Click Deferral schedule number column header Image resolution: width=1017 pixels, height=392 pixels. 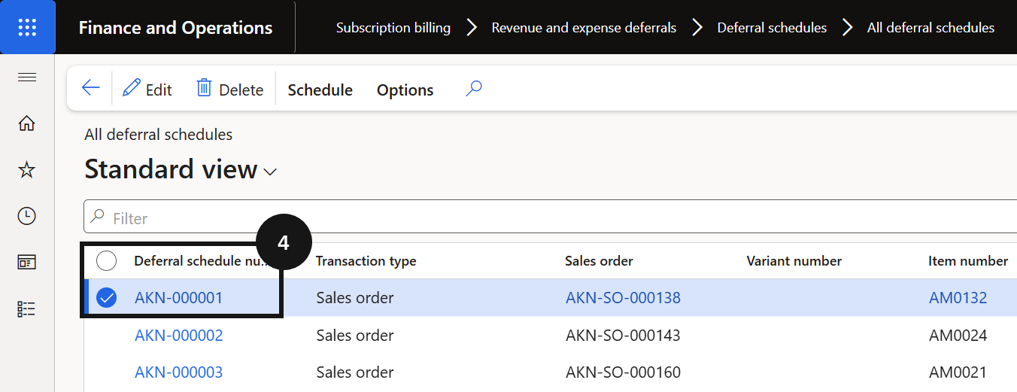201,261
